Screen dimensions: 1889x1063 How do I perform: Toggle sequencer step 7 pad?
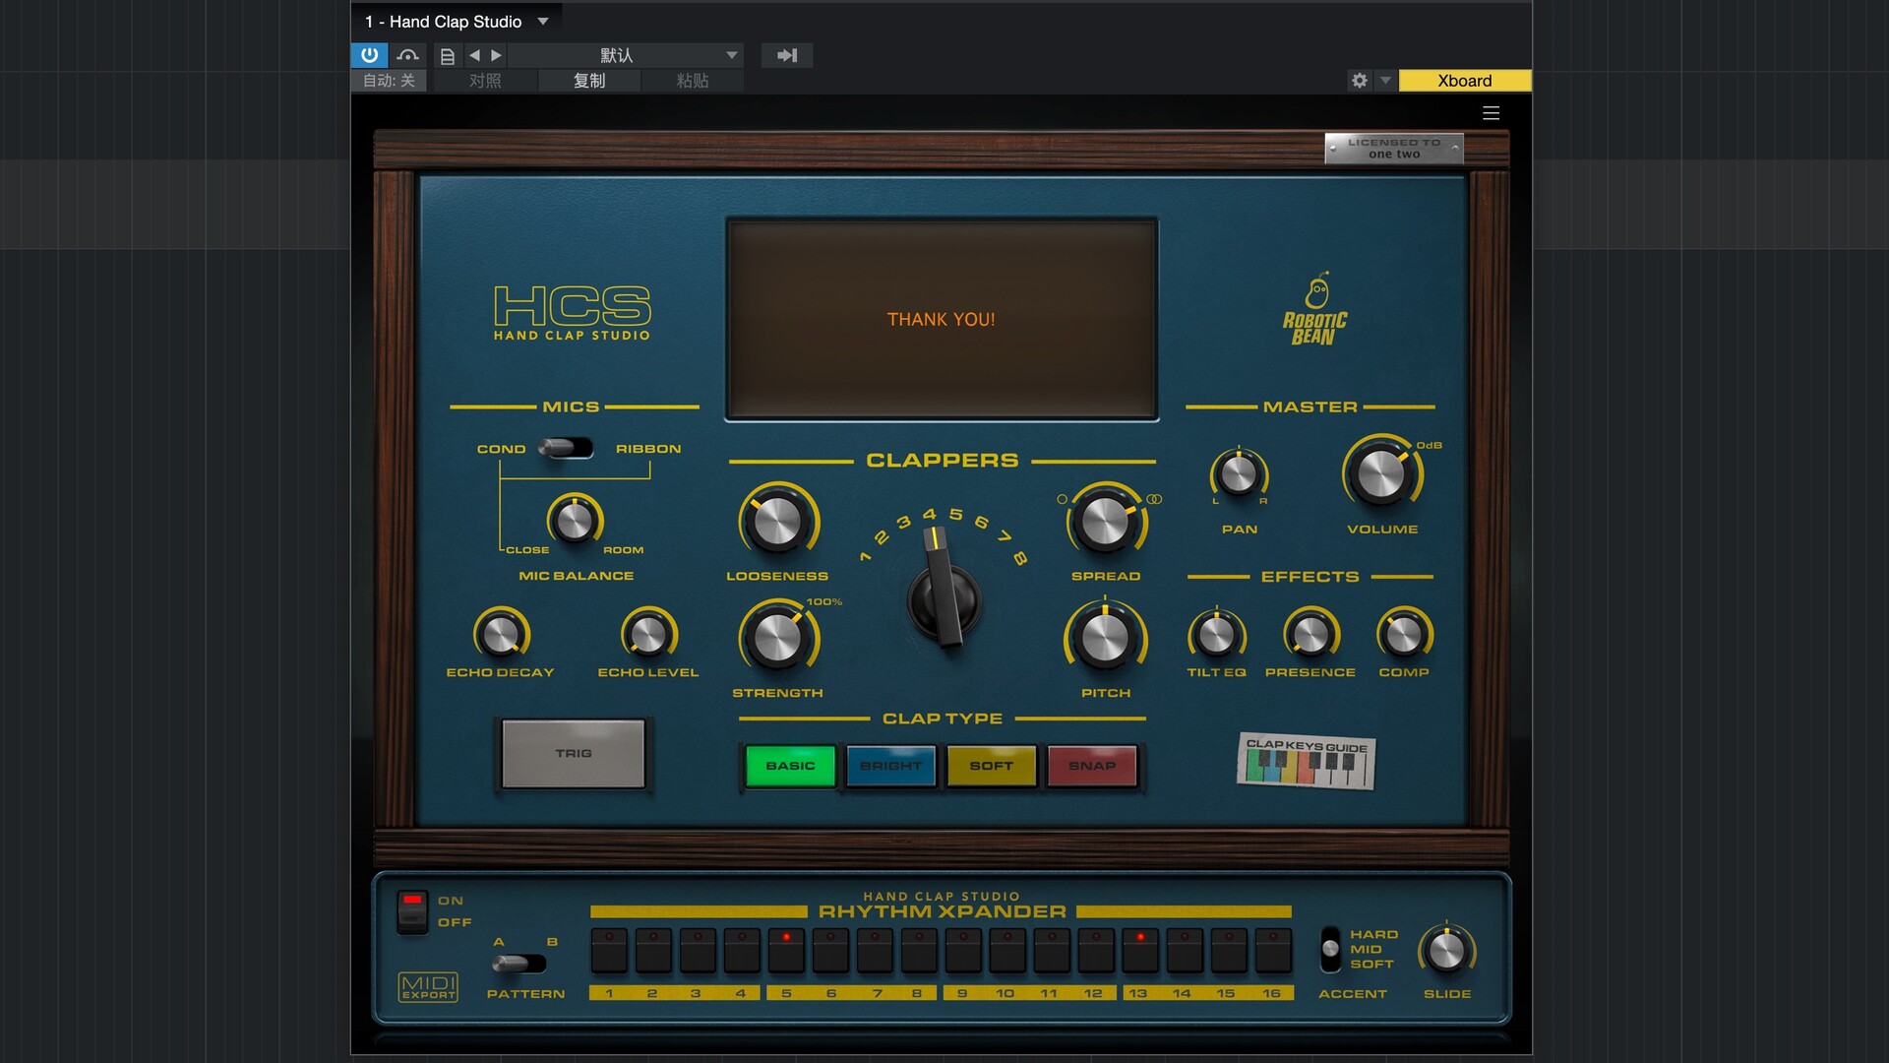tap(875, 951)
